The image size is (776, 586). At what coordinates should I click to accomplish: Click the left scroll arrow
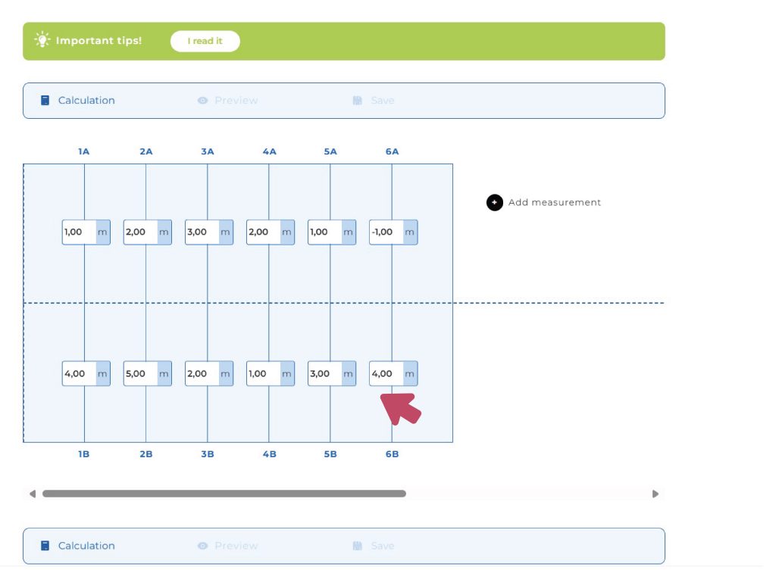point(32,494)
